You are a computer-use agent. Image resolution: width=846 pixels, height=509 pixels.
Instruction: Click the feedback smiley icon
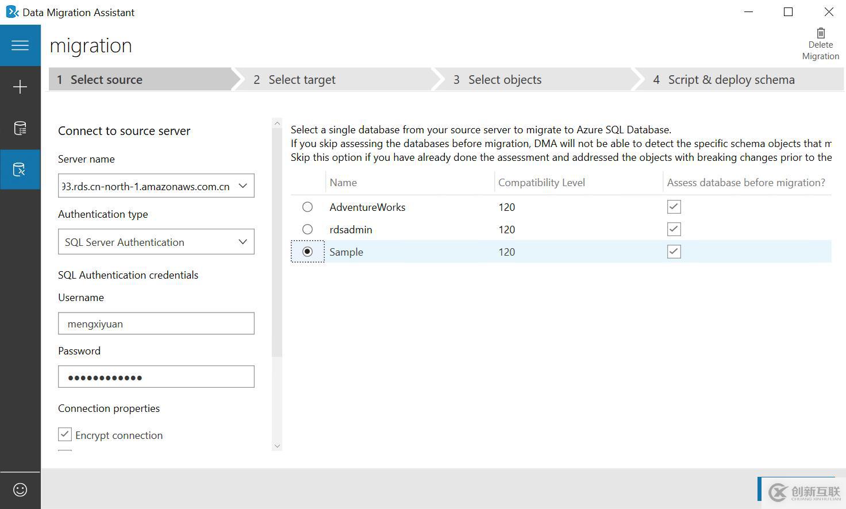point(20,489)
